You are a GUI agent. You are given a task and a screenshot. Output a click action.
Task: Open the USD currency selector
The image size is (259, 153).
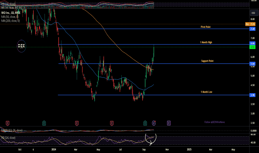pos(253,13)
